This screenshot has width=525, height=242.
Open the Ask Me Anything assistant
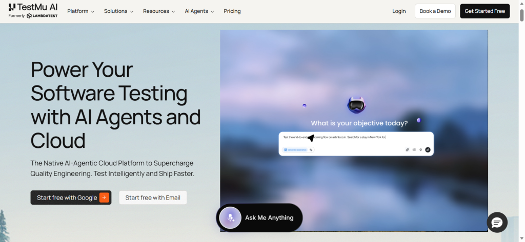pos(259,217)
